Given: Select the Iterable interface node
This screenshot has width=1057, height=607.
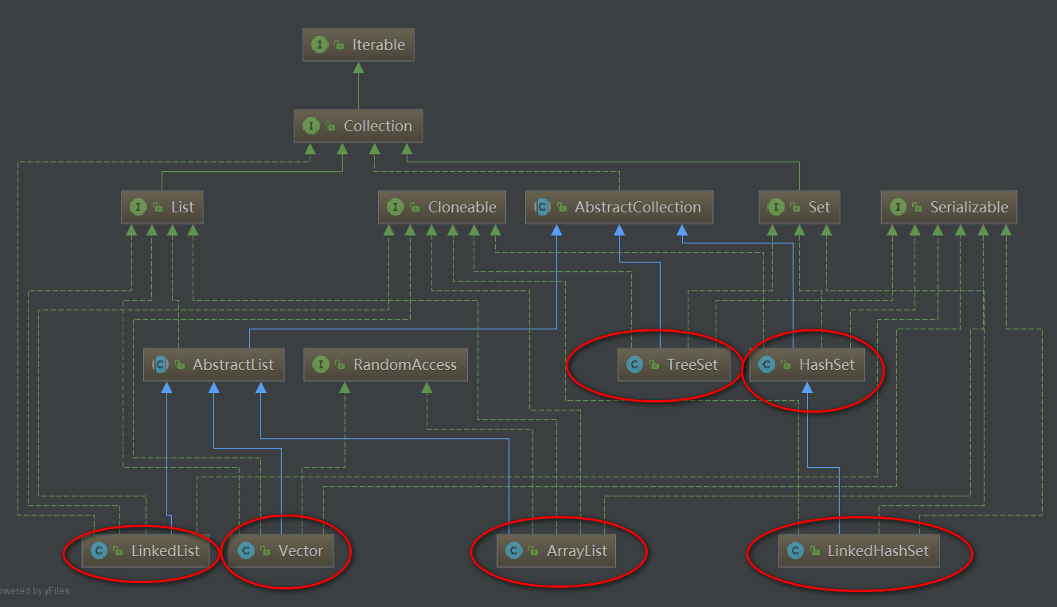Looking at the screenshot, I should coord(358,45).
